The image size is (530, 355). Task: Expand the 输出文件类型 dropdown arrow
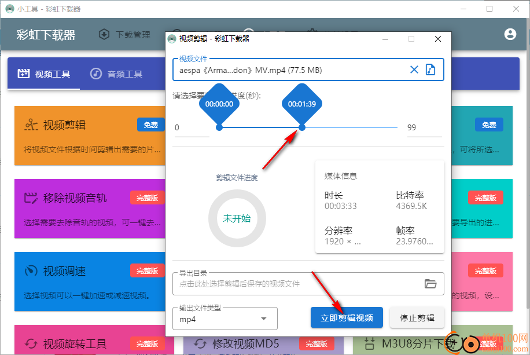[264, 319]
